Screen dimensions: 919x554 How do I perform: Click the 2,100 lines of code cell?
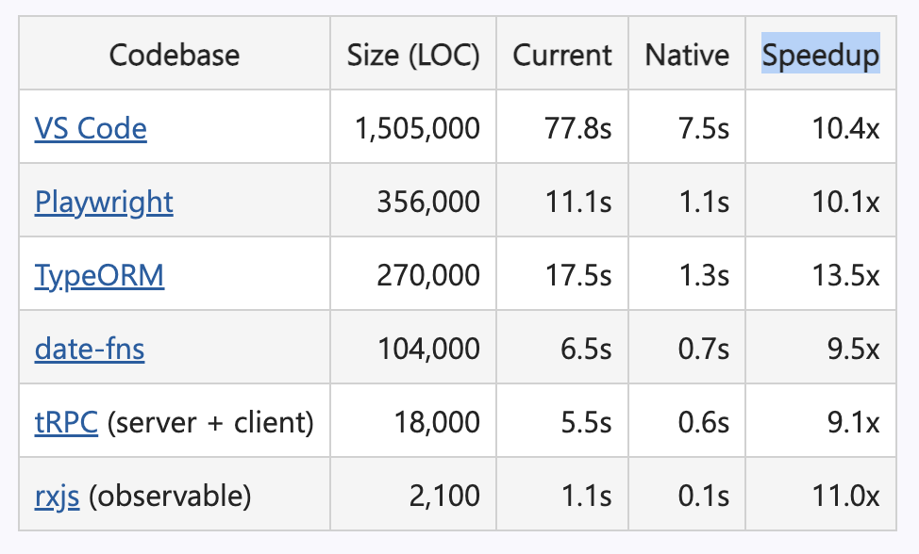coord(444,497)
